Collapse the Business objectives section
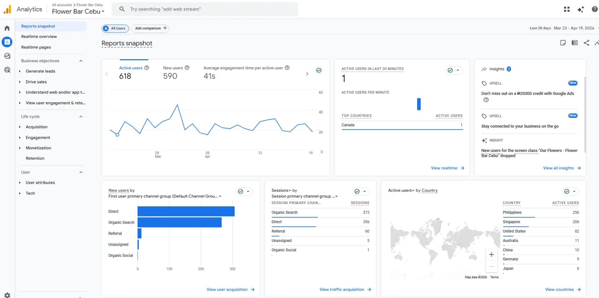The image size is (599, 298). (x=81, y=61)
